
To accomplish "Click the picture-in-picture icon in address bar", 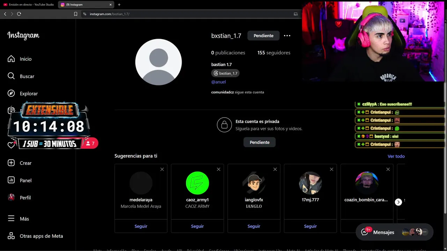I will point(295,14).
